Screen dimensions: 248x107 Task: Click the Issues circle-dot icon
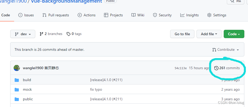point(20,15)
